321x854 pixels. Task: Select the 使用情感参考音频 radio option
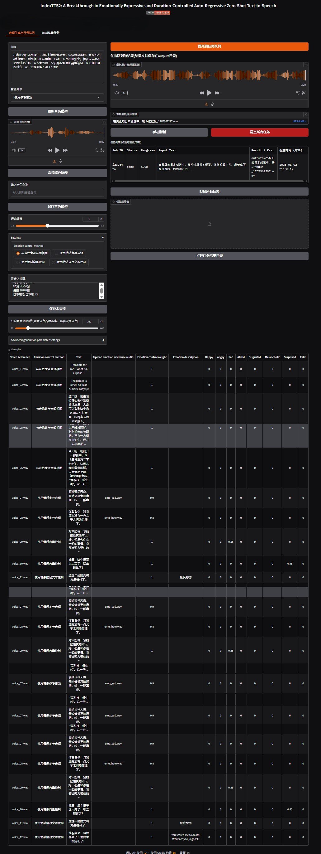[69, 253]
